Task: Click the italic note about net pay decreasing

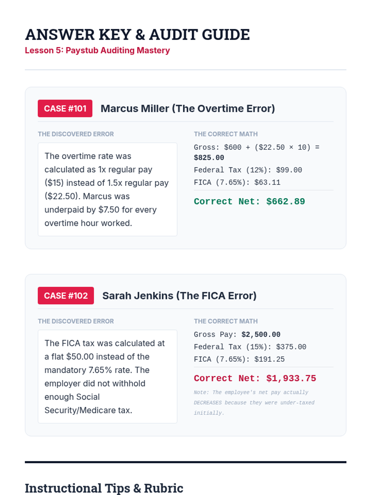Action: pos(254,402)
